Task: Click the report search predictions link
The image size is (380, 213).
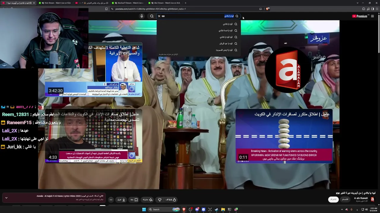Action: click(168, 54)
